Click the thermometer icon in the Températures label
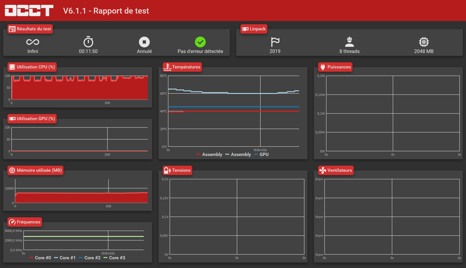This screenshot has height=268, width=466. (167, 67)
